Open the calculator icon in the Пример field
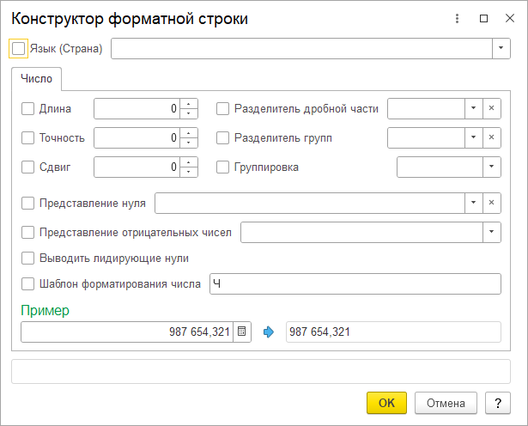Viewport: 528px width, 426px height. click(242, 332)
